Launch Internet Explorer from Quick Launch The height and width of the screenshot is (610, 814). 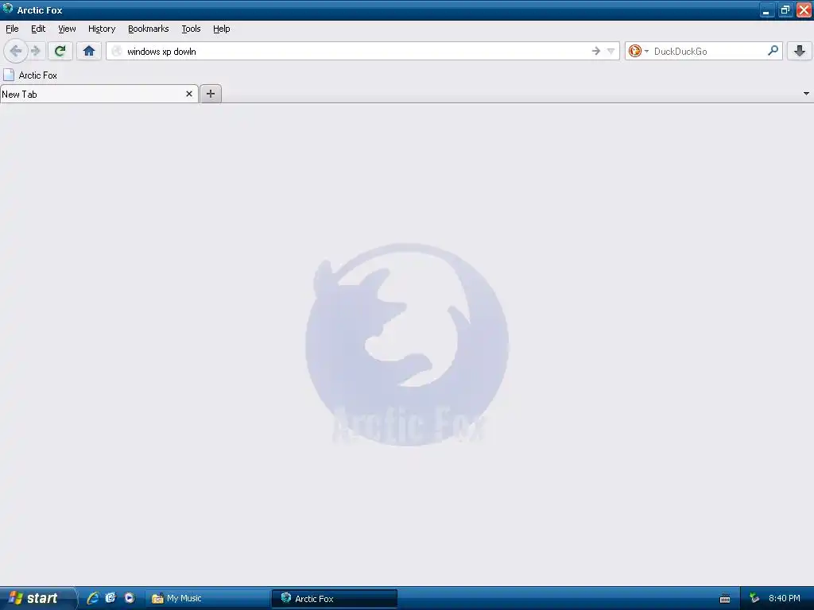(x=93, y=598)
